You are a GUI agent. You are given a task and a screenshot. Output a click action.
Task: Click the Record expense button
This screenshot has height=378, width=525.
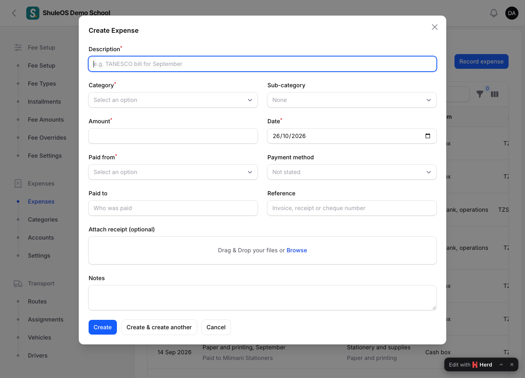pos(482,61)
